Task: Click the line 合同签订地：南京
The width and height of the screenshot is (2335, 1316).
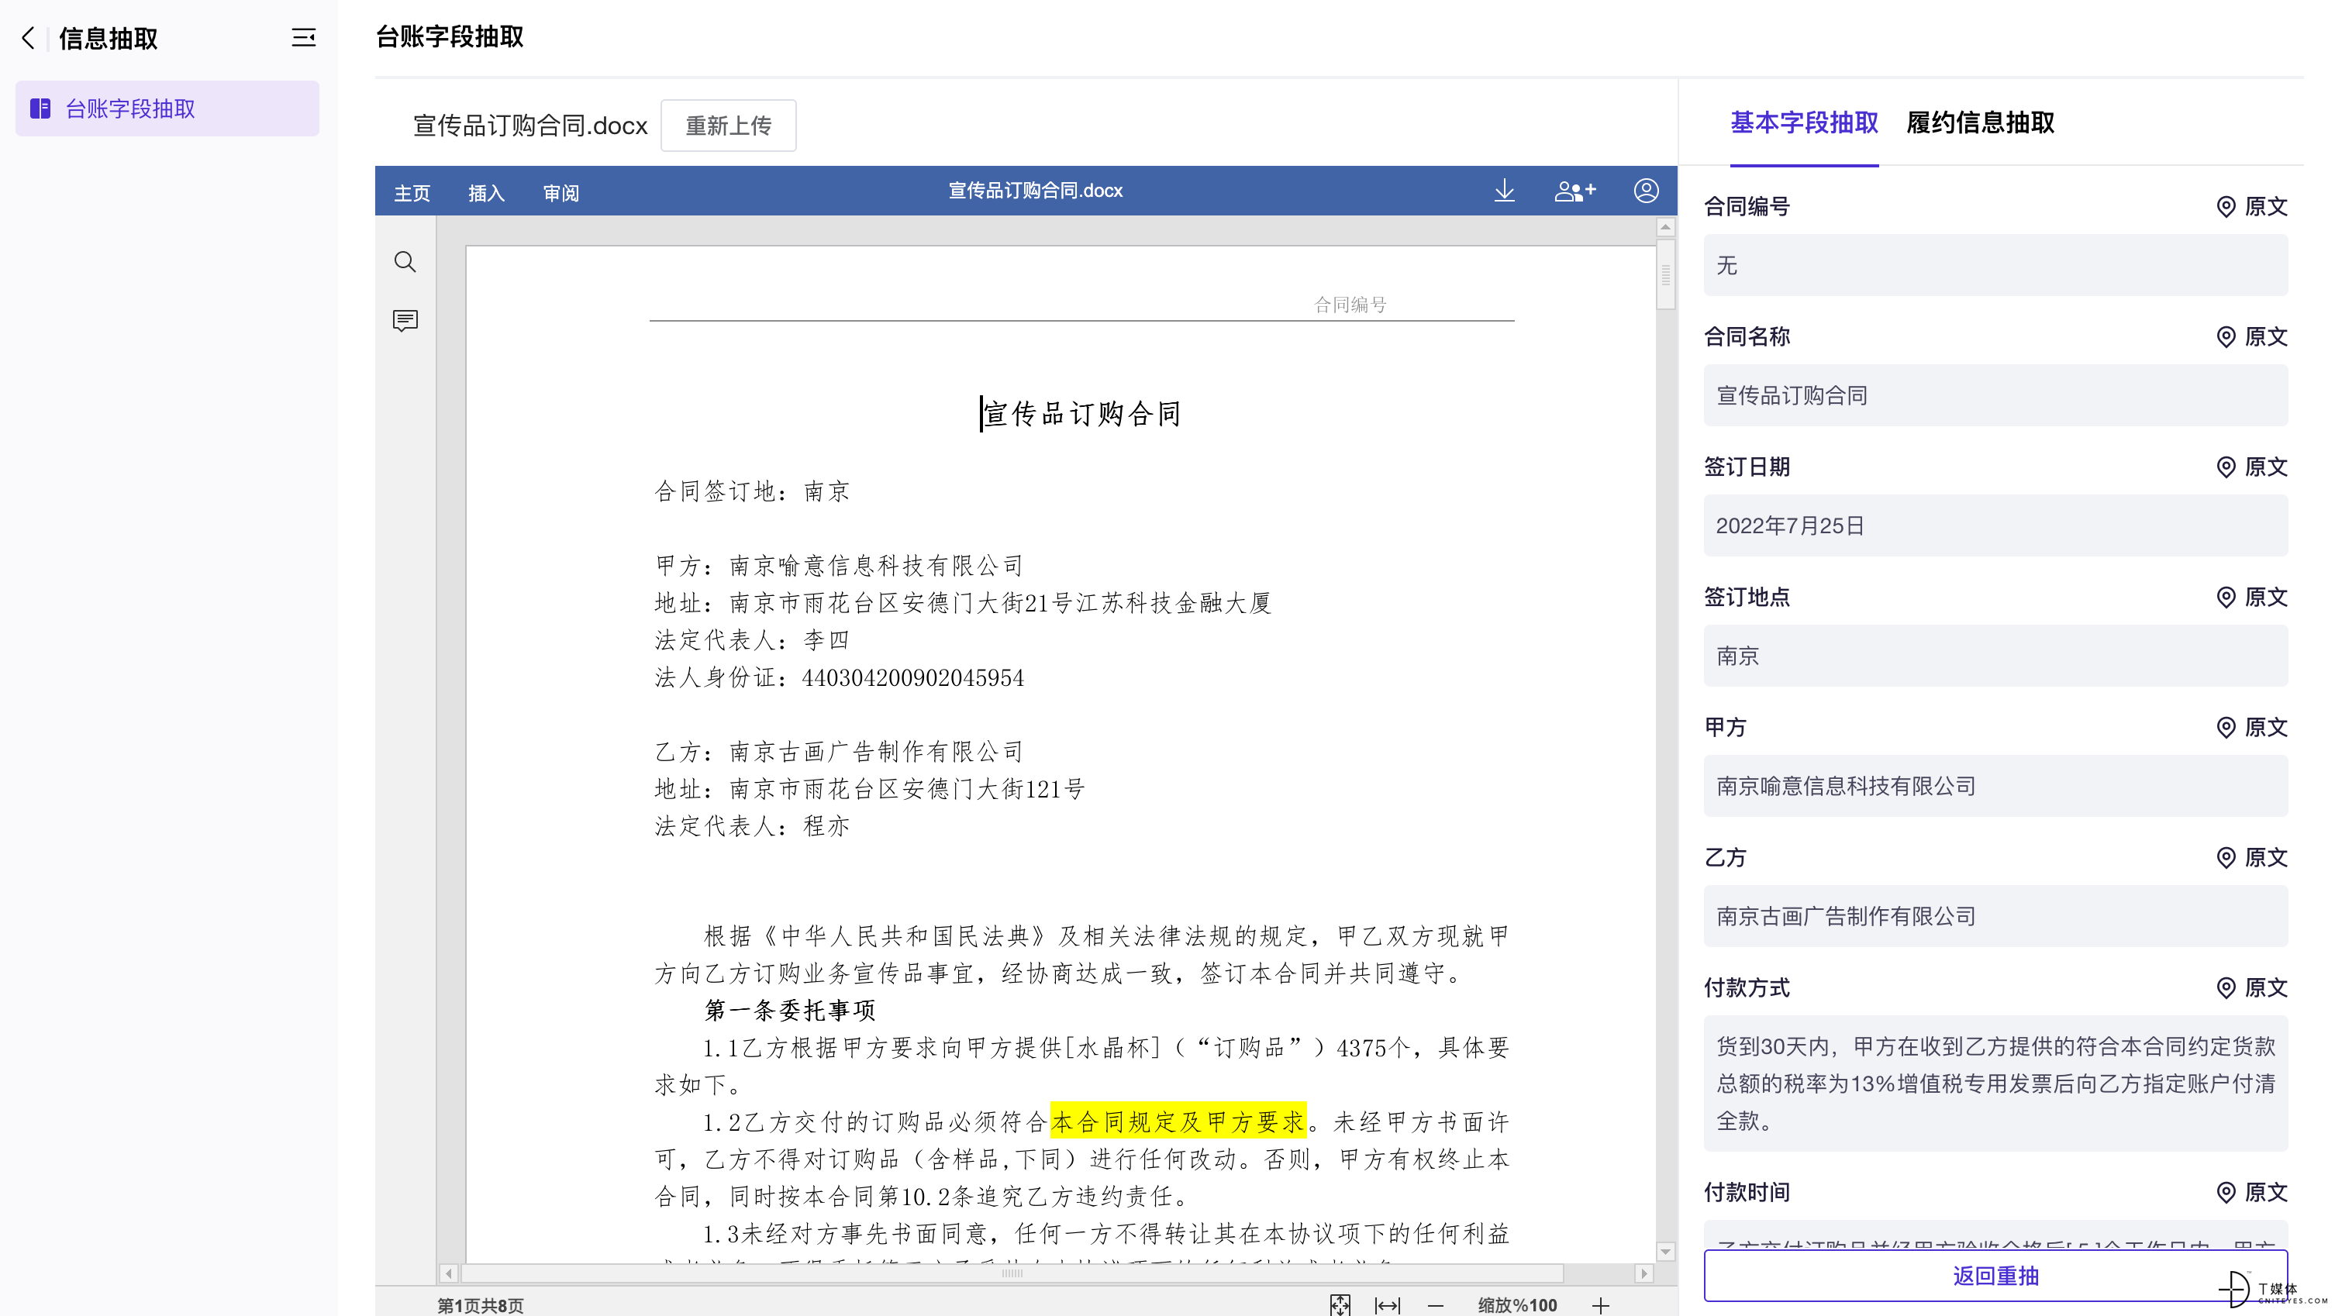Action: [751, 491]
